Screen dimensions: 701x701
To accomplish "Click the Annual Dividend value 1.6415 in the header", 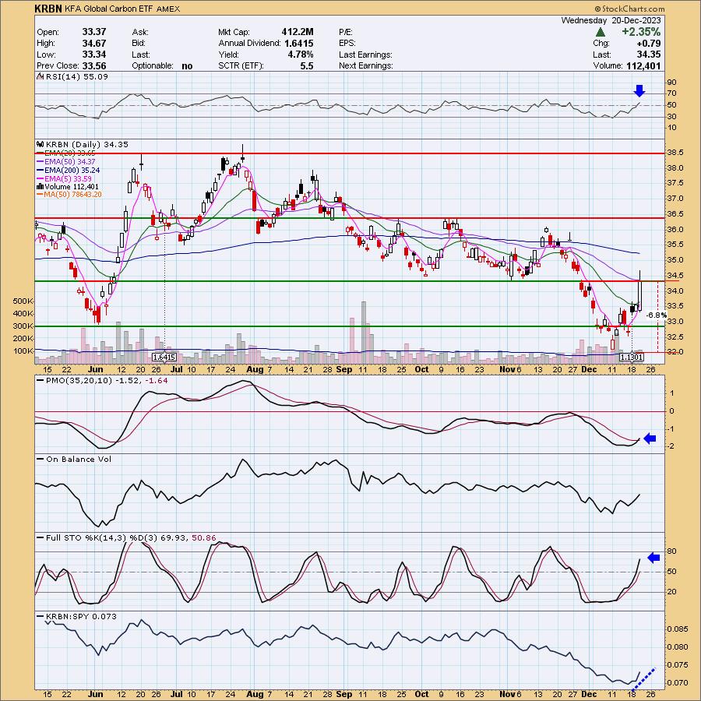I will pyautogui.click(x=298, y=44).
